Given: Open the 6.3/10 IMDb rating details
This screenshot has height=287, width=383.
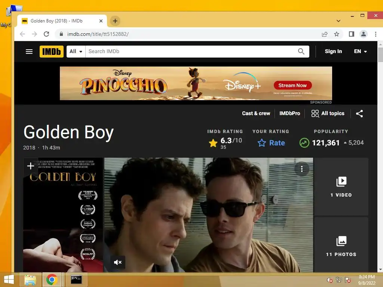Looking at the screenshot, I should coord(225,143).
